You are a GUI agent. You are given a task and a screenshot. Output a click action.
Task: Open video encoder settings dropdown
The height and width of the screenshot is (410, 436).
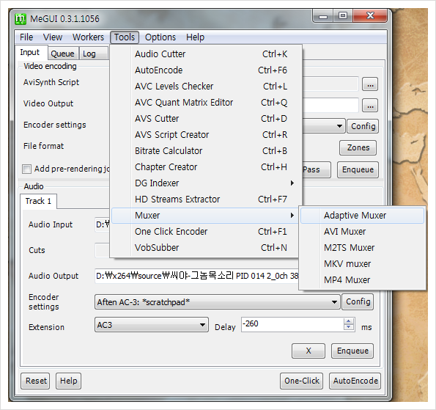click(x=339, y=126)
